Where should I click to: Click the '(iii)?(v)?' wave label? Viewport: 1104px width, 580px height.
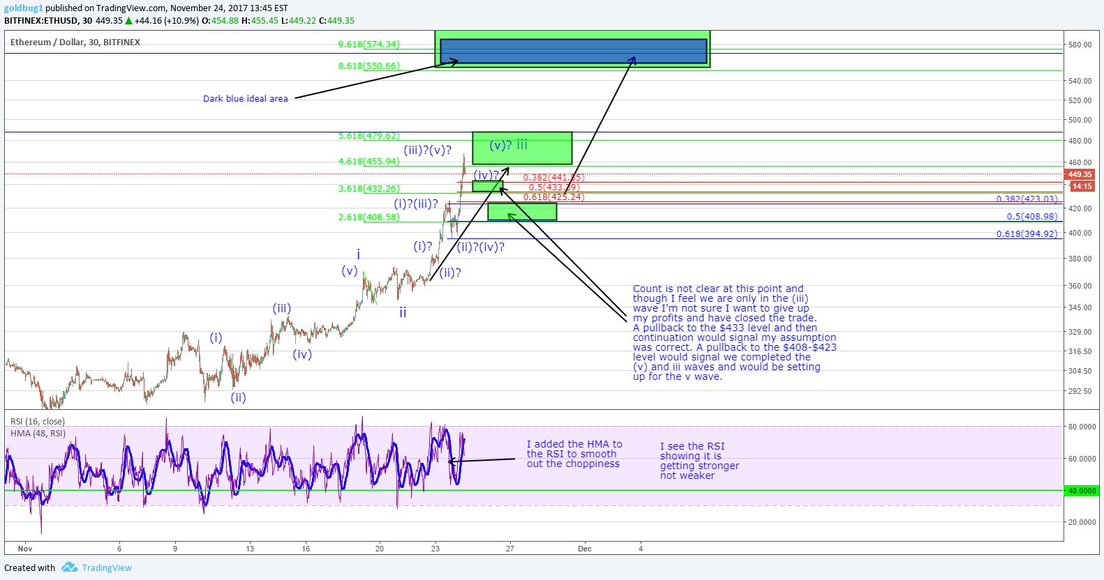[x=428, y=151]
